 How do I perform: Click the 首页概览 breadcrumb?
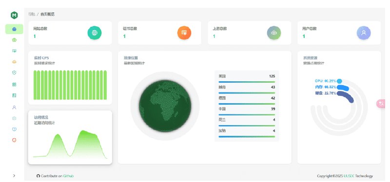(x=47, y=14)
